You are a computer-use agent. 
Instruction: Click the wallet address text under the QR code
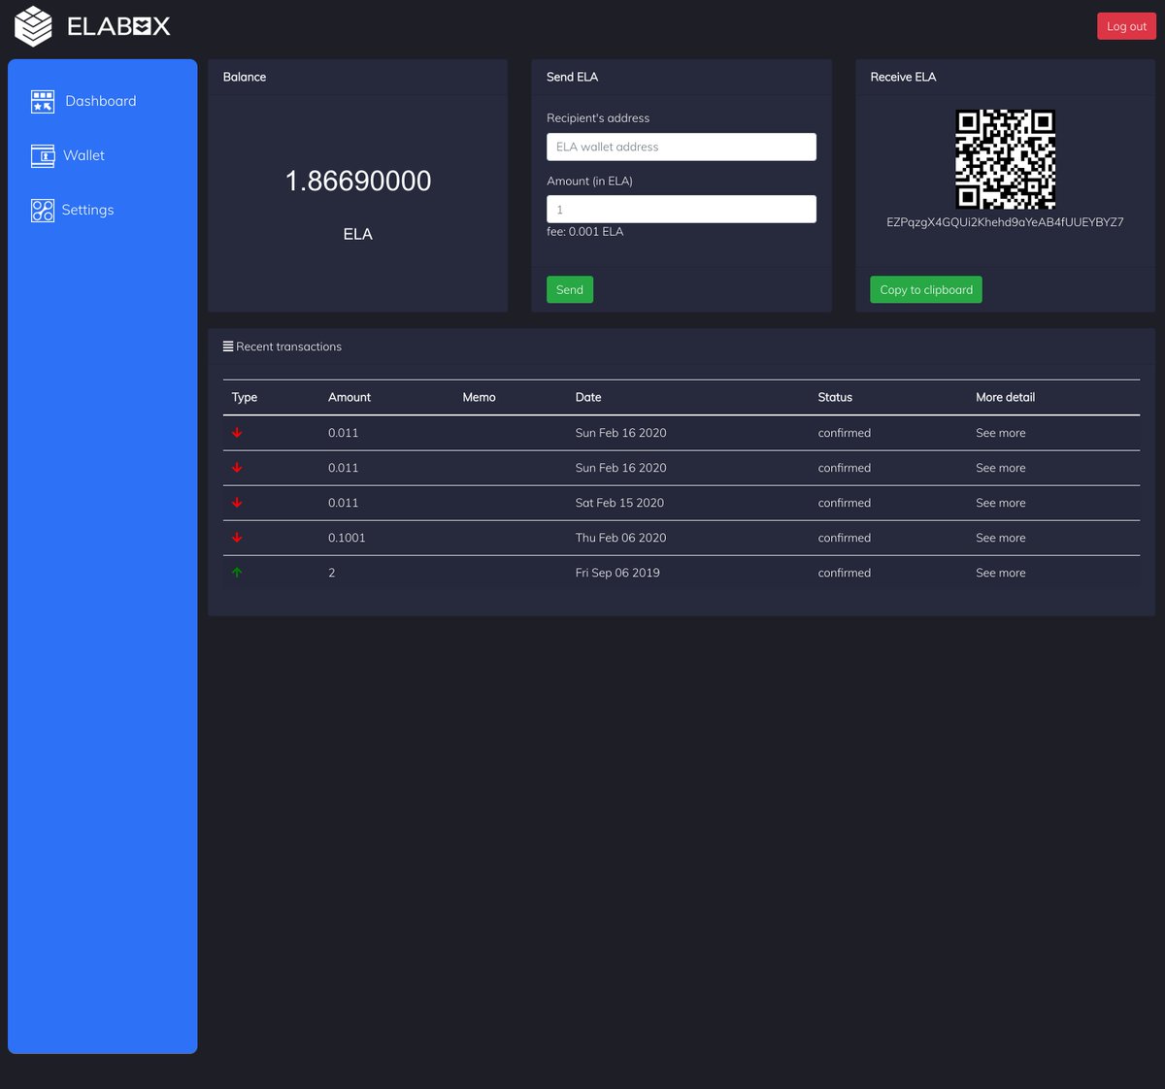click(1005, 222)
